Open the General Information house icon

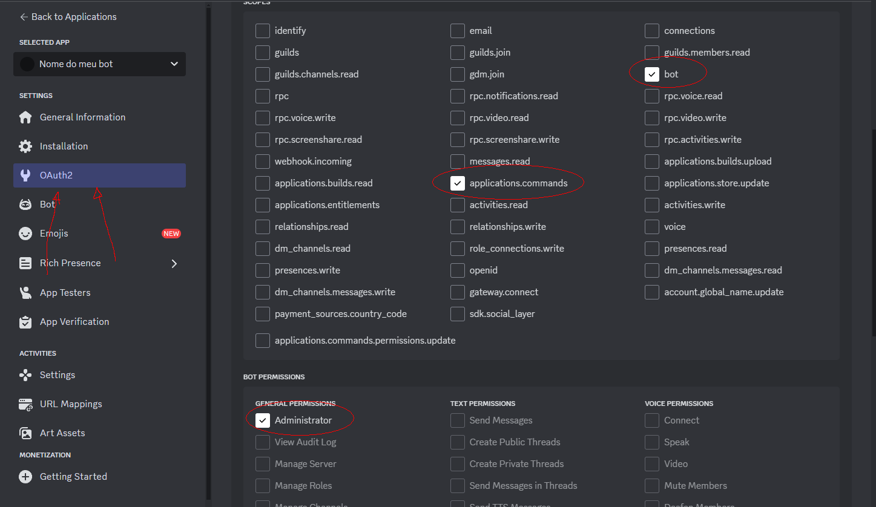25,117
